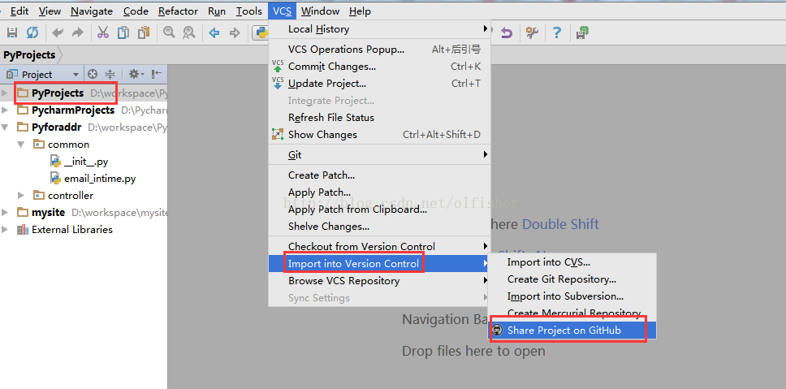Viewport: 786px width, 389px height.
Task: Click the floppy-with-chip toolbar icon
Action: coord(582,33)
